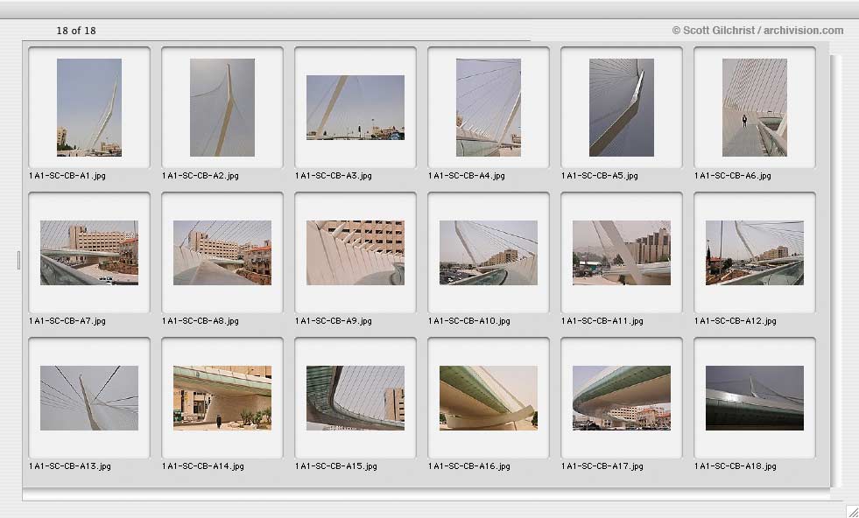This screenshot has height=518, width=859.
Task: Select thumbnail 1A1-SC-CB-A6.jpg
Action: pos(755,108)
